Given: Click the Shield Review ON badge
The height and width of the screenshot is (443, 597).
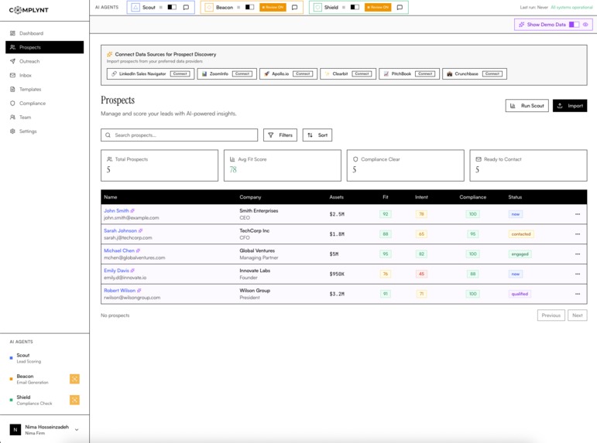Looking at the screenshot, I should click(378, 7).
